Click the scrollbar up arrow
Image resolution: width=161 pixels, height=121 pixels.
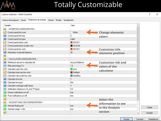coord(138,25)
